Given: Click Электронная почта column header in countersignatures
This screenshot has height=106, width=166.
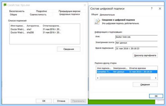Looking at the screenshot, I should pos(120,68).
